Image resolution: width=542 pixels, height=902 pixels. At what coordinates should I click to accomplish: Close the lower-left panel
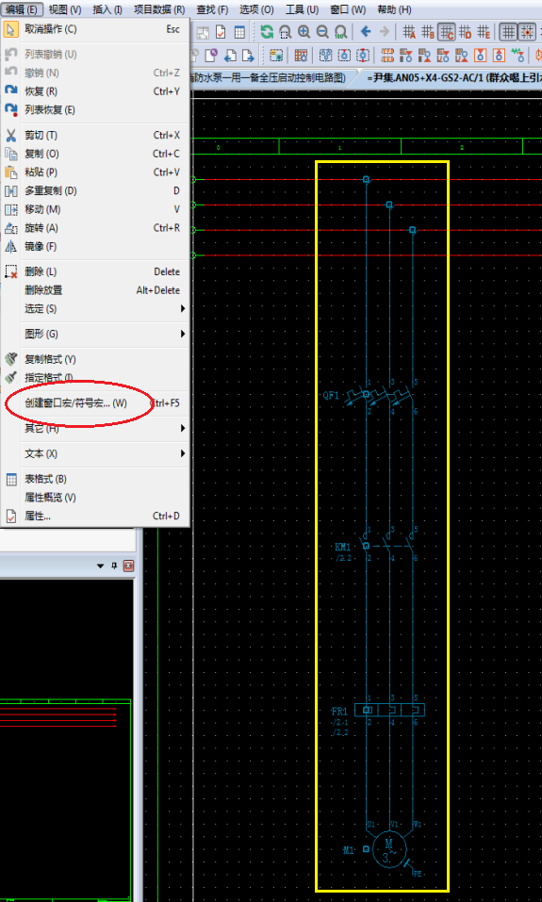pos(128,566)
